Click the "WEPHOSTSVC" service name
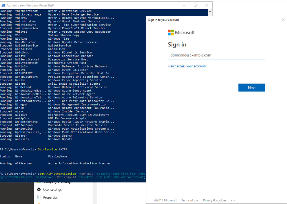The width and height of the screenshot is (287, 204). click(24, 73)
